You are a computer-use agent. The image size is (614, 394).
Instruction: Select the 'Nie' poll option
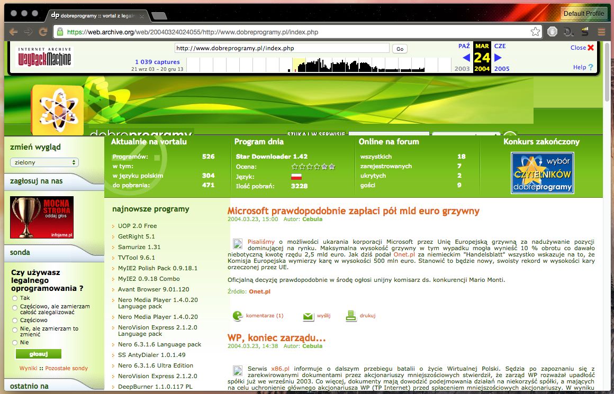[15, 342]
